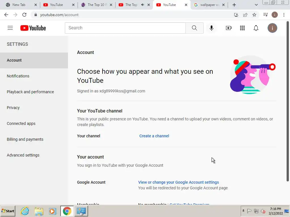Switch to the wallpaper Google search tab
Screen dimensions: 290x217
point(210,5)
